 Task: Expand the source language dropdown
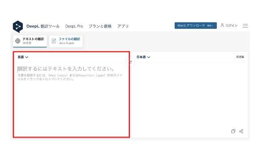23,57
